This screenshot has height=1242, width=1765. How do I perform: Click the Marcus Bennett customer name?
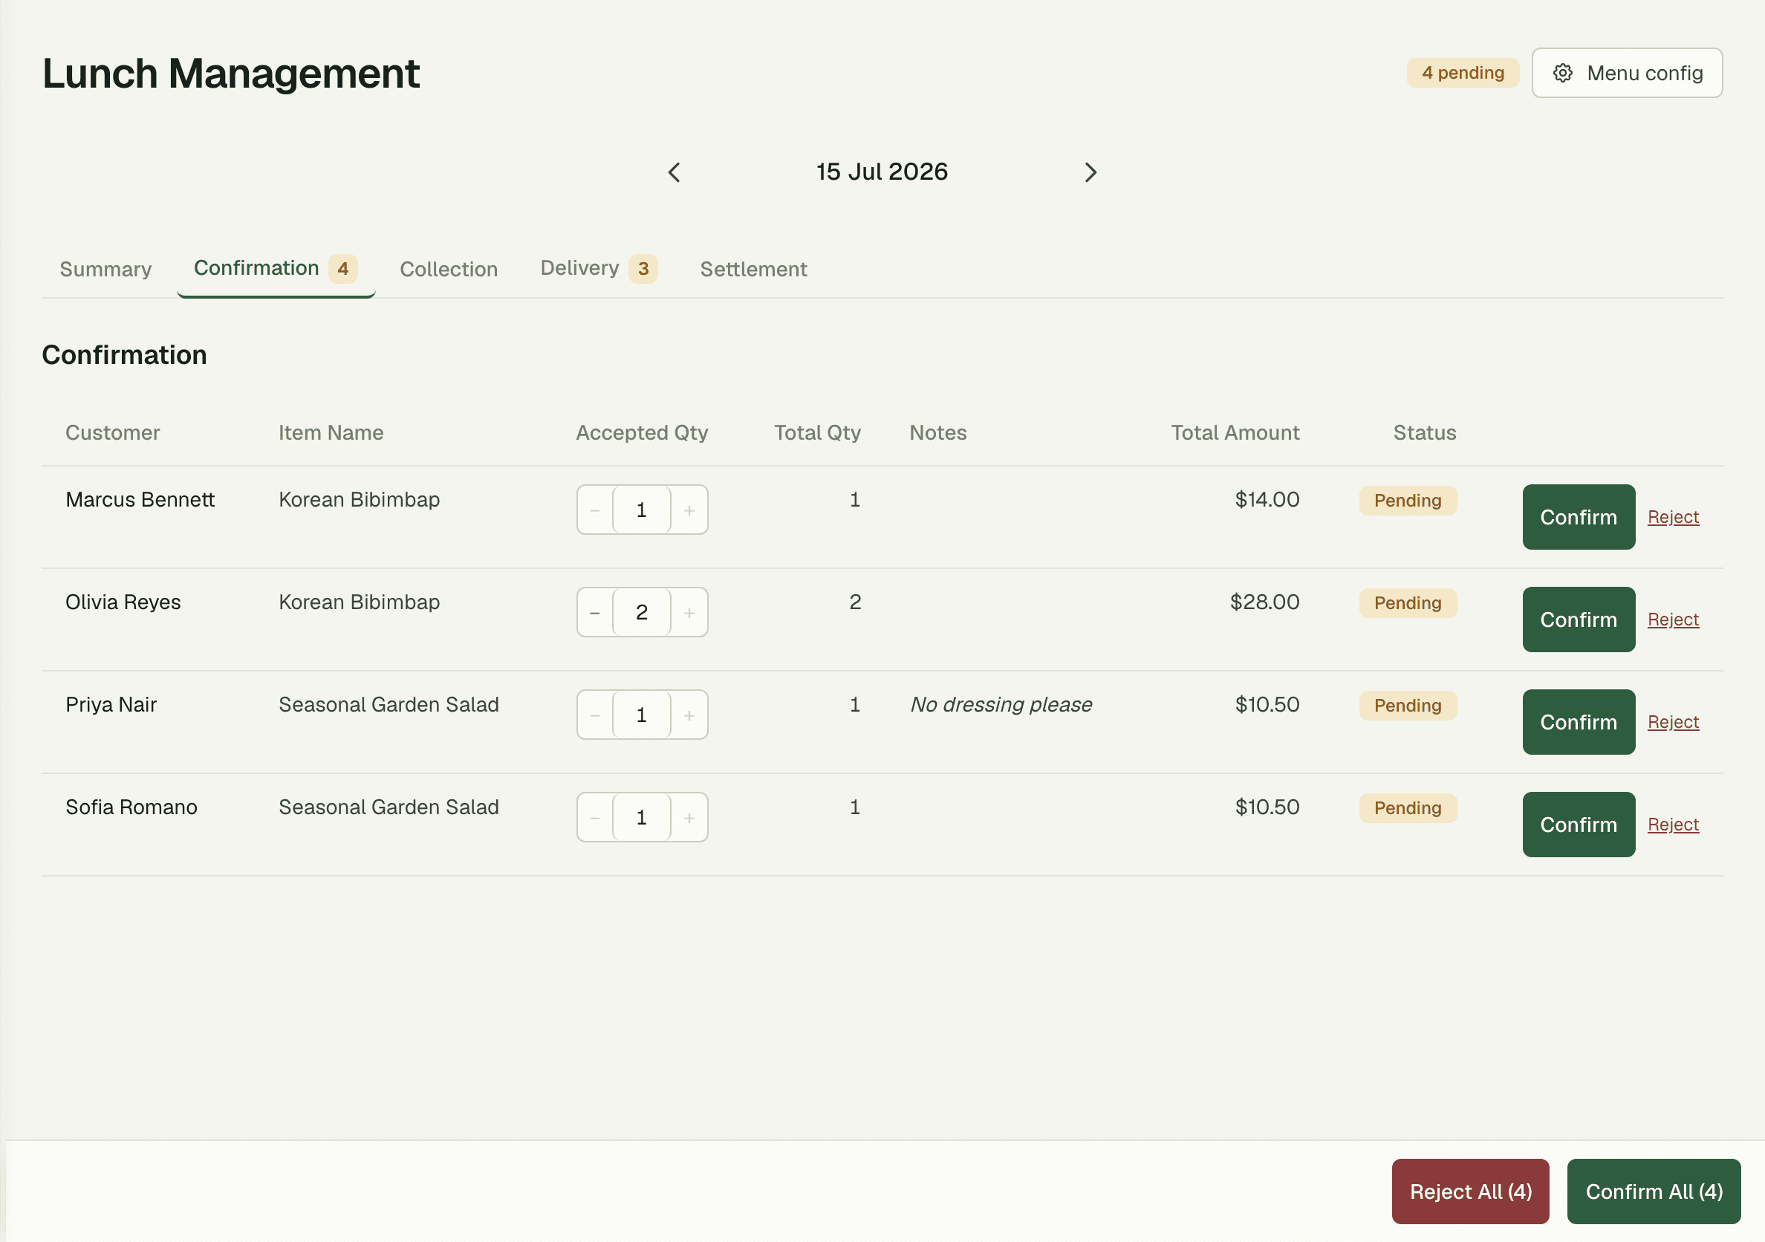(x=140, y=500)
